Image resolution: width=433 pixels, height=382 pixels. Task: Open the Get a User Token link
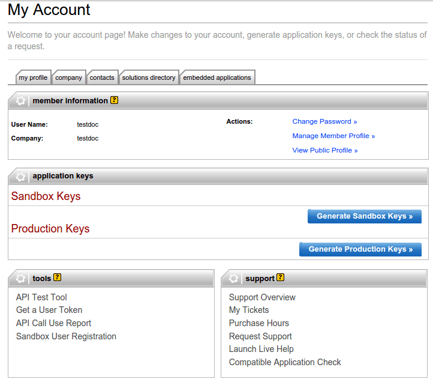(x=49, y=310)
